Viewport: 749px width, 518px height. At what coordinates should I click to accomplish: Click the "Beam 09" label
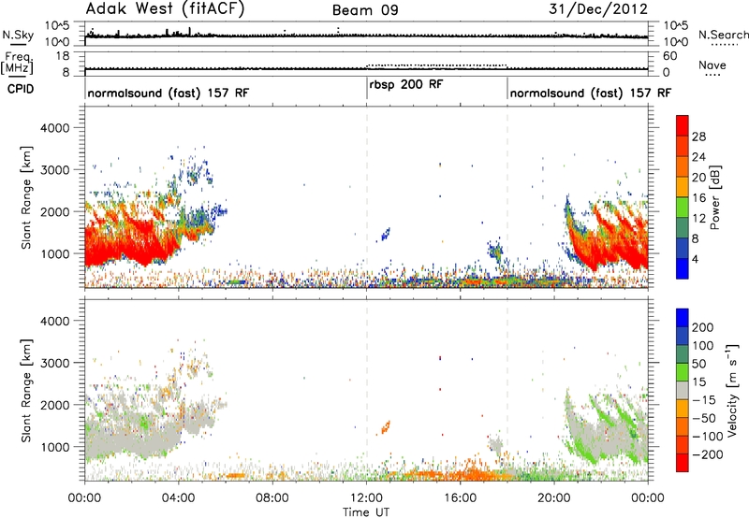pyautogui.click(x=365, y=10)
